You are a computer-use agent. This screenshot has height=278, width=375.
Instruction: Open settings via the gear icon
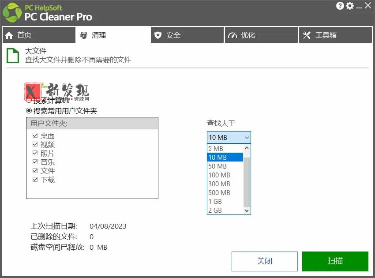pyautogui.click(x=350, y=6)
